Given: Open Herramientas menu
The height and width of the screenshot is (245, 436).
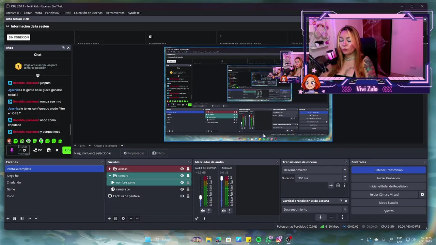Looking at the screenshot, I should pyautogui.click(x=115, y=13).
